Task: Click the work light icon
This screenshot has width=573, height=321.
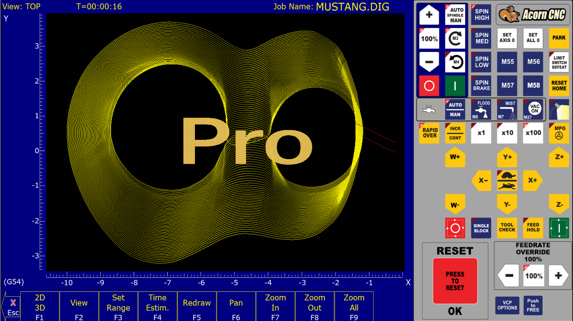Action: [x=559, y=110]
